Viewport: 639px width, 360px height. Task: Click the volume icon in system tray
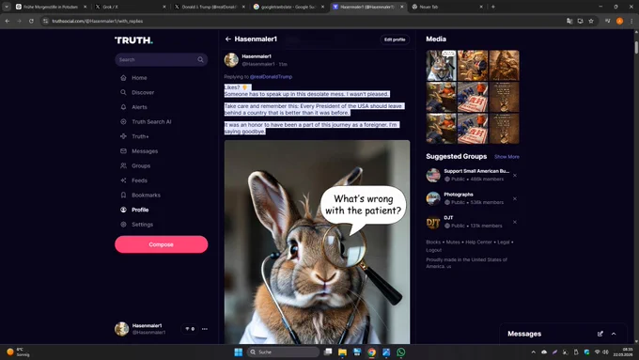point(605,352)
